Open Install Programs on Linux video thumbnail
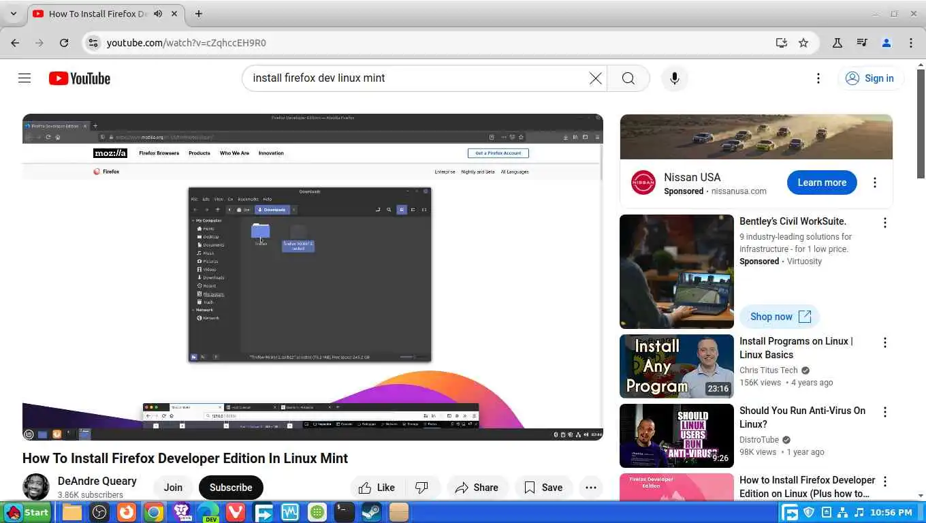 (677, 366)
